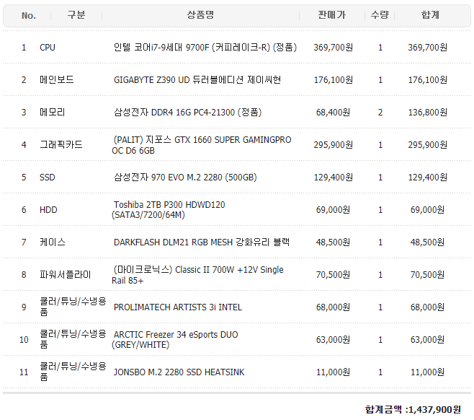Click the 메모리 category cell
The height and width of the screenshot is (420, 474).
pyautogui.click(x=53, y=113)
